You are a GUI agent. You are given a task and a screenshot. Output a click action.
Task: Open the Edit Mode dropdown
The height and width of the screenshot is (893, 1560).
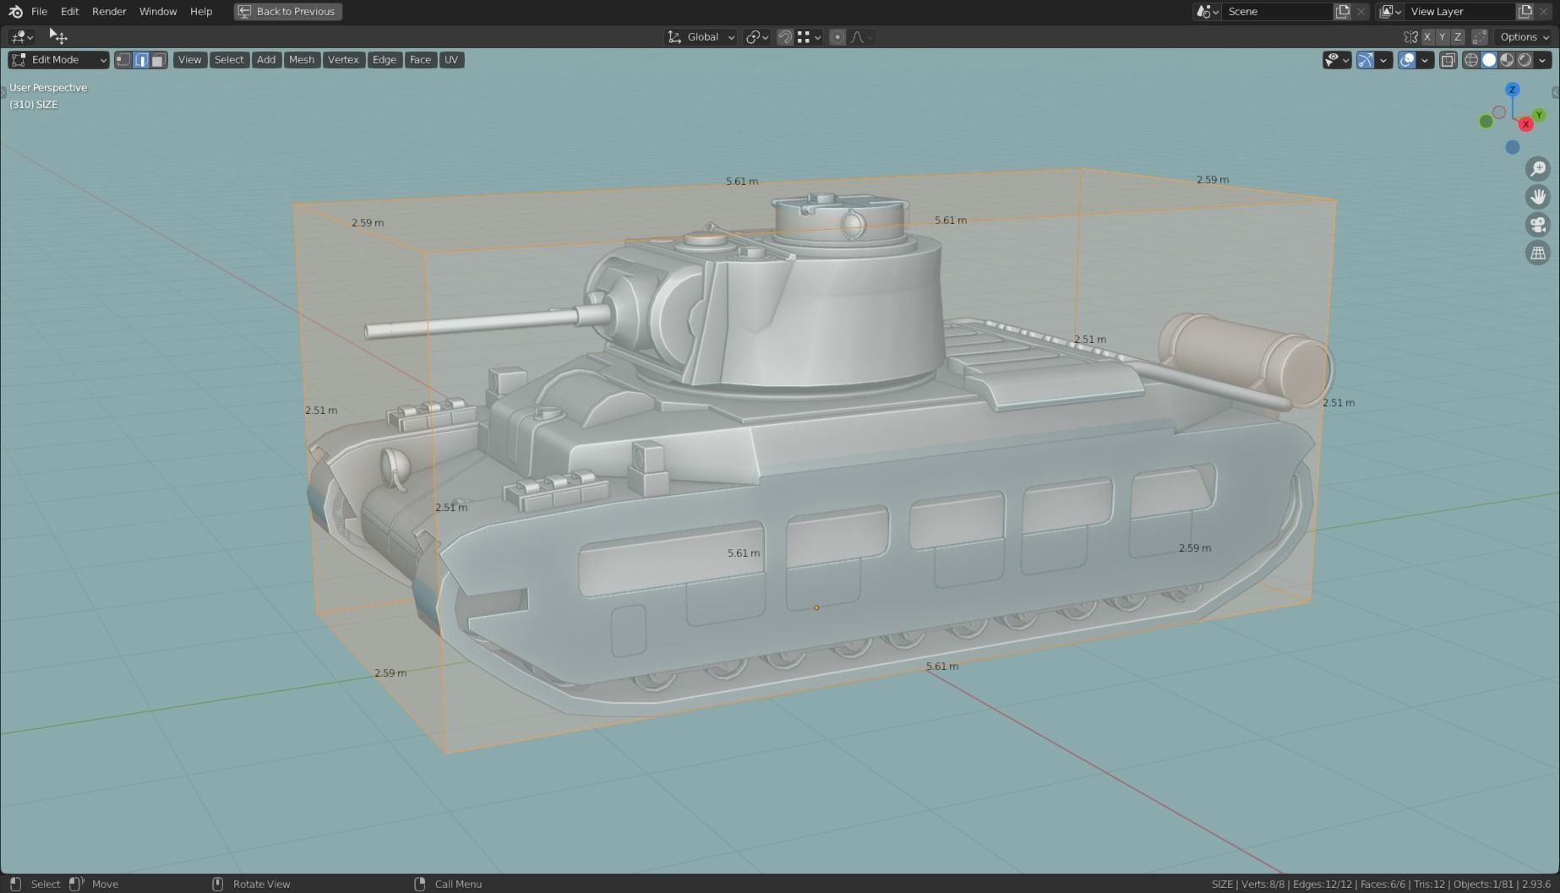[58, 60]
